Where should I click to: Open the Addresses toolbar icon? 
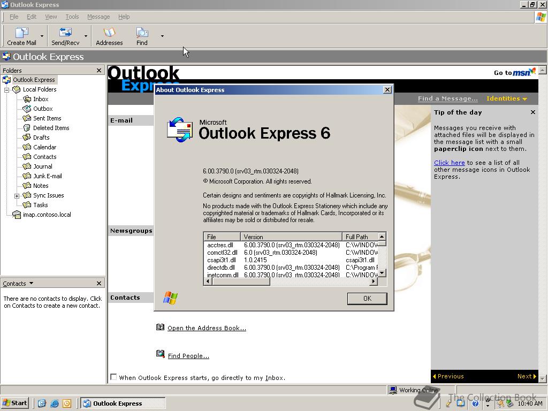click(109, 36)
